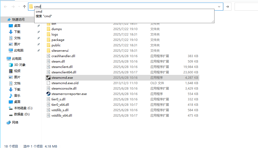Select the crashhandler.dll file
The height and width of the screenshot is (148, 258).
(x=63, y=56)
